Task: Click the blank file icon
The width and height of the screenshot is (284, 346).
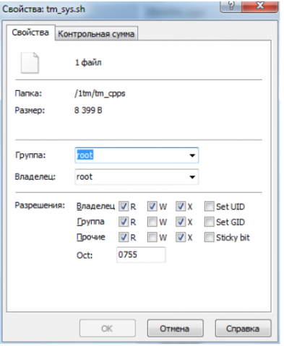Action: coord(30,63)
